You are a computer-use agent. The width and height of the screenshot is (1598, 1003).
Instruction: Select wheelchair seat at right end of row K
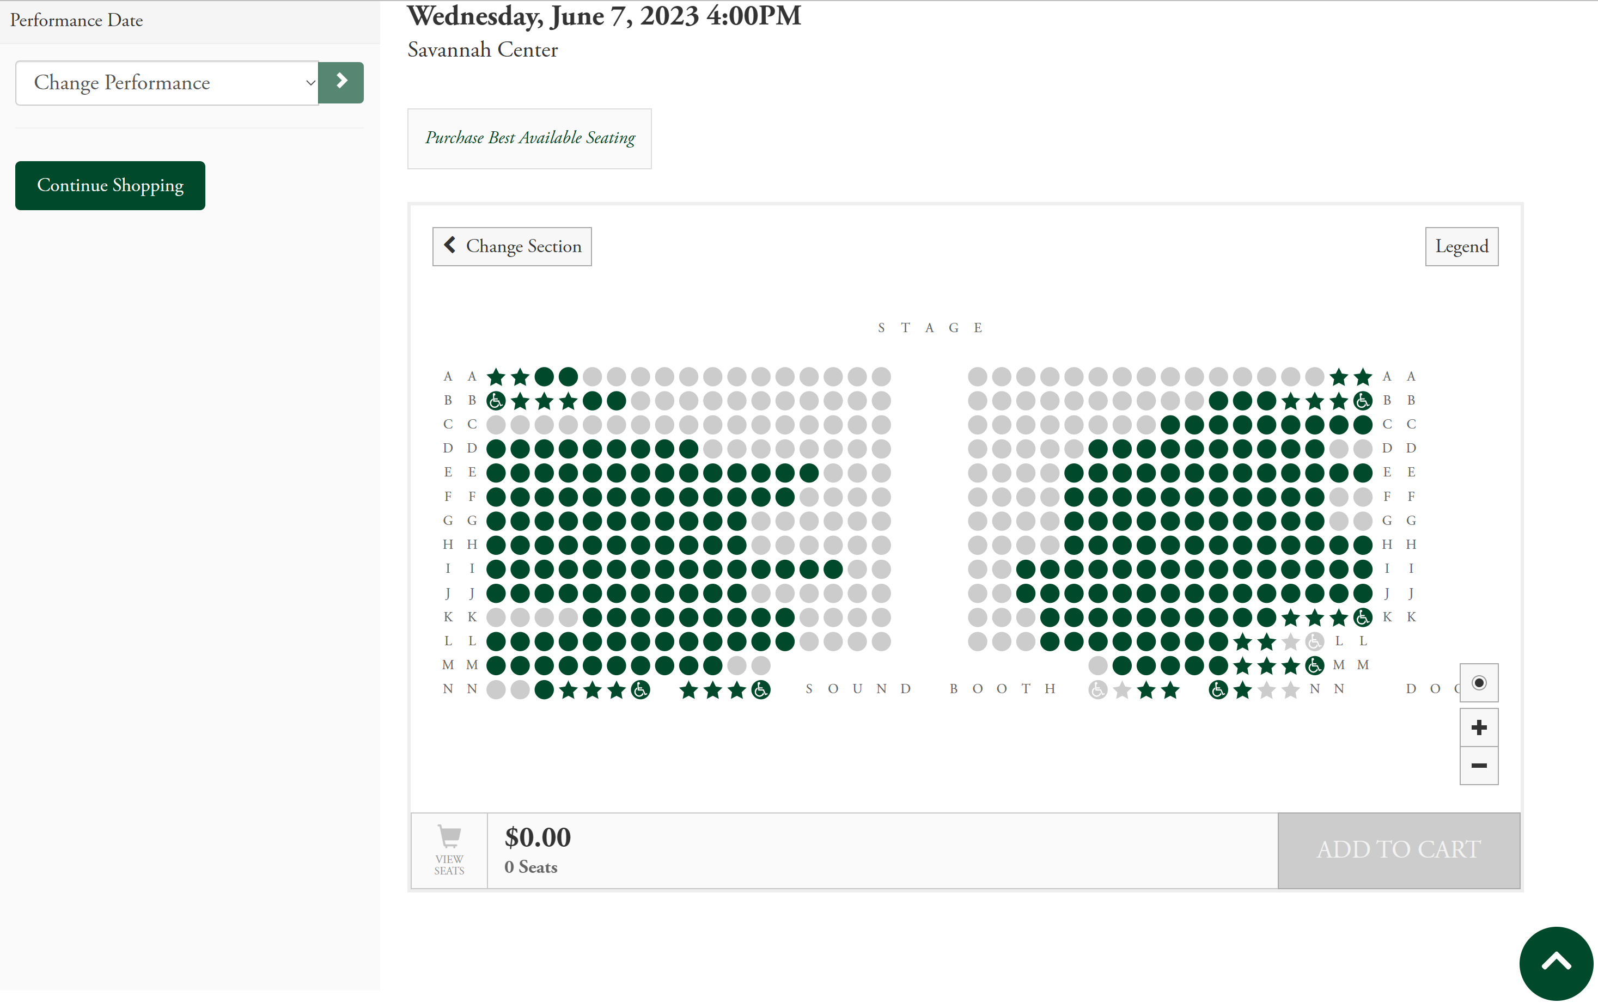coord(1363,617)
